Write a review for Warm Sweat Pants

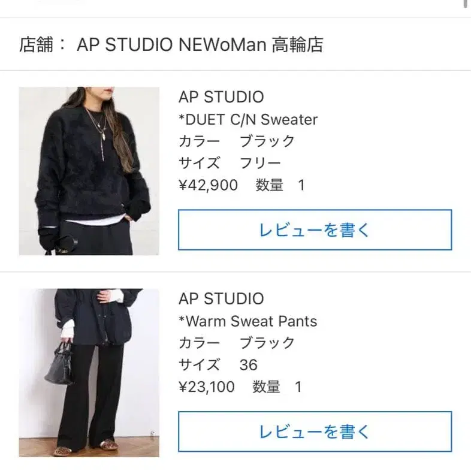315,431
